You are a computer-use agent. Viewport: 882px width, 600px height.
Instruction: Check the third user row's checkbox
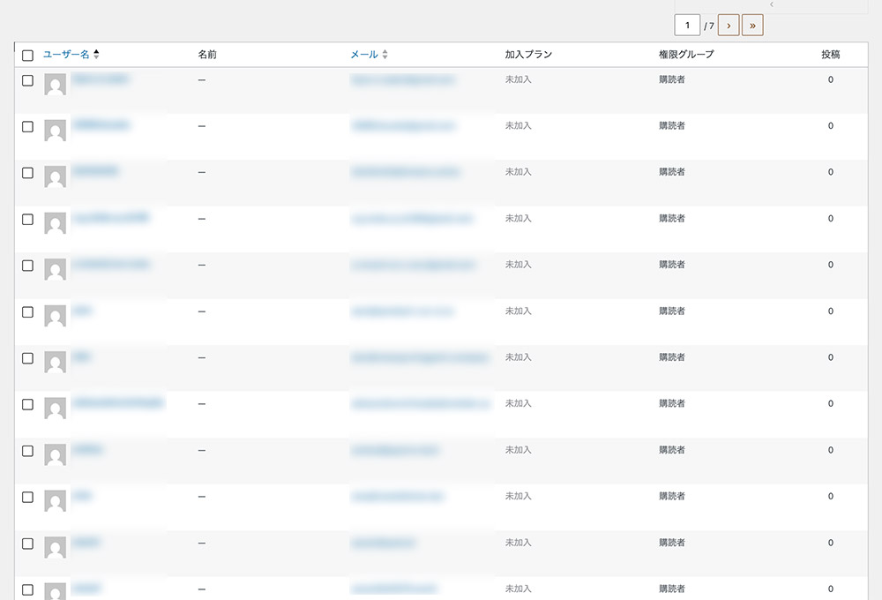(x=27, y=173)
